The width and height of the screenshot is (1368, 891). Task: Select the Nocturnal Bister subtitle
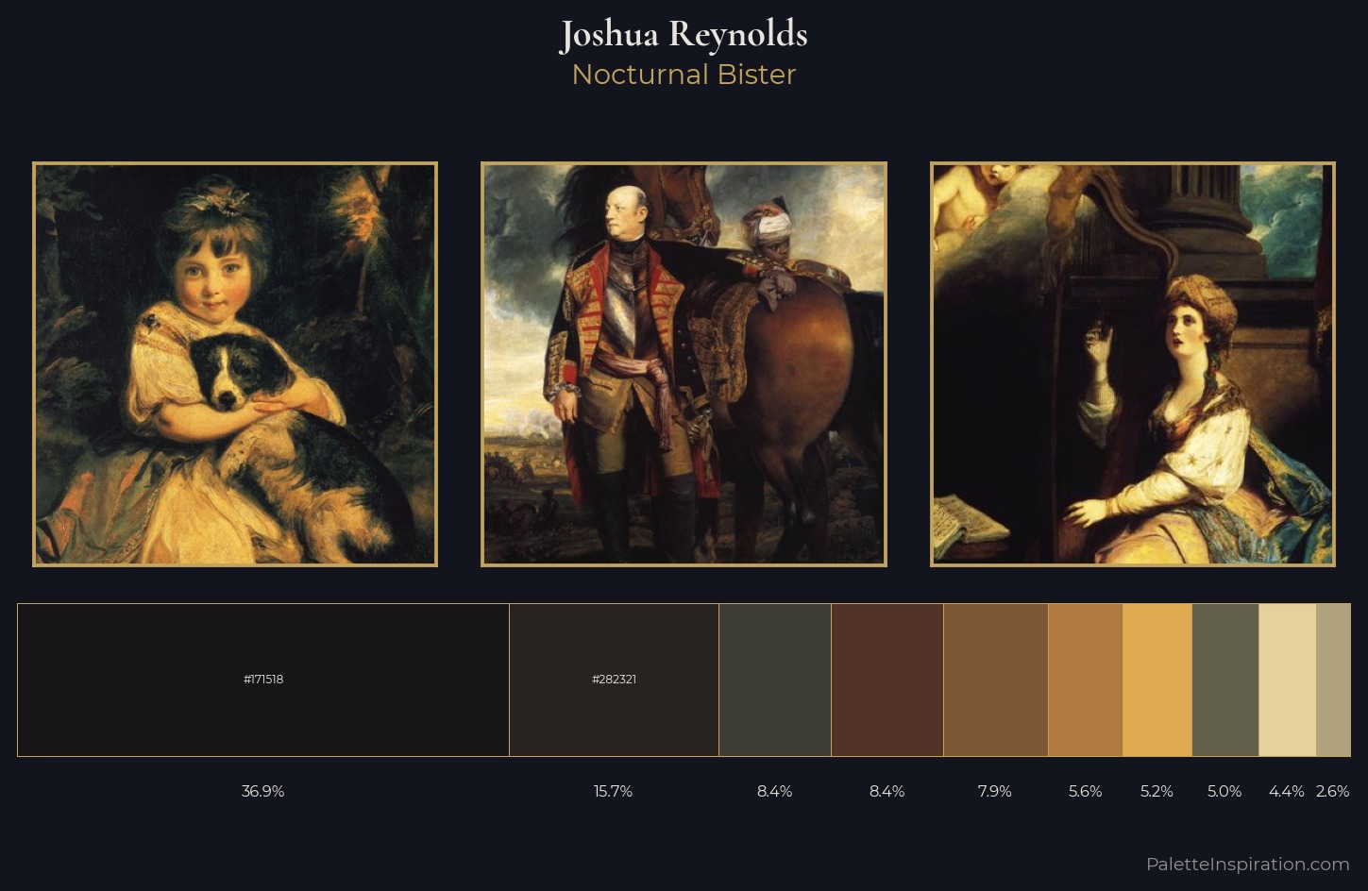point(684,75)
